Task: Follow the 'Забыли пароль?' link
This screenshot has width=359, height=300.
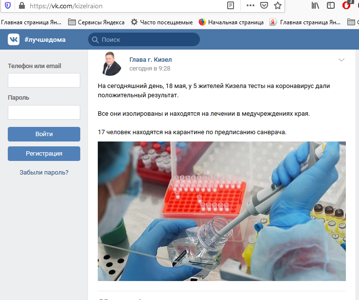Action: tap(44, 172)
